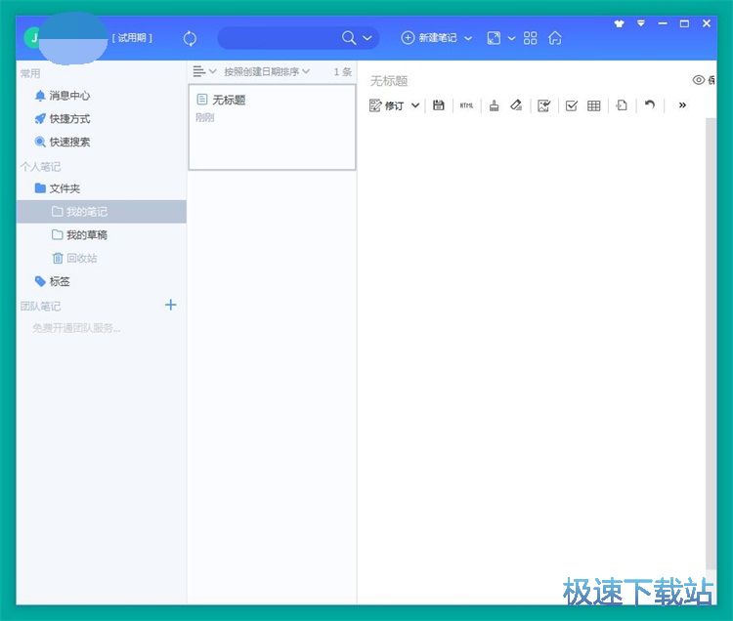Click the editor vertical scrollbar
The image size is (733, 621).
pyautogui.click(x=711, y=343)
